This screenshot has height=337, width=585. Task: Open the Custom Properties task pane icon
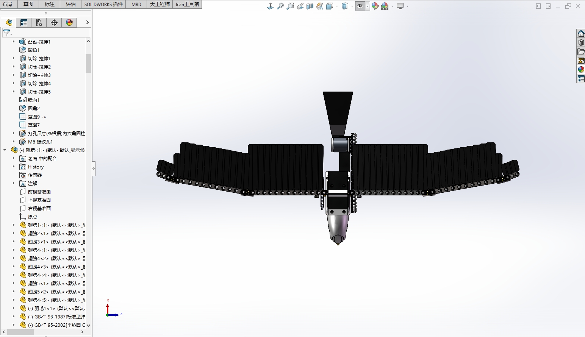[581, 79]
